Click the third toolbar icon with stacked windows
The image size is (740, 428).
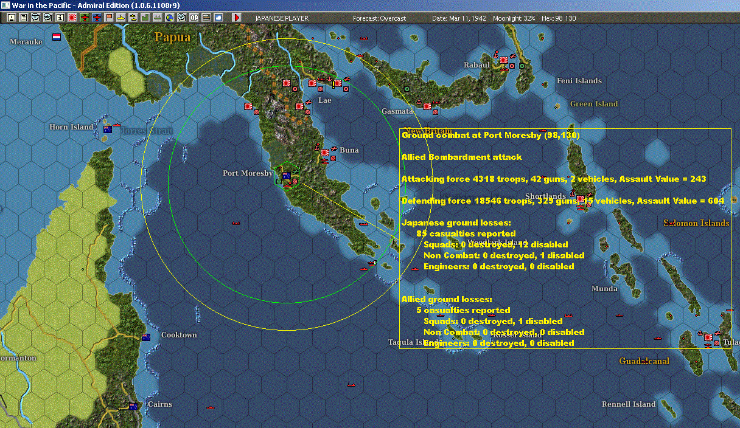pyautogui.click(x=35, y=18)
